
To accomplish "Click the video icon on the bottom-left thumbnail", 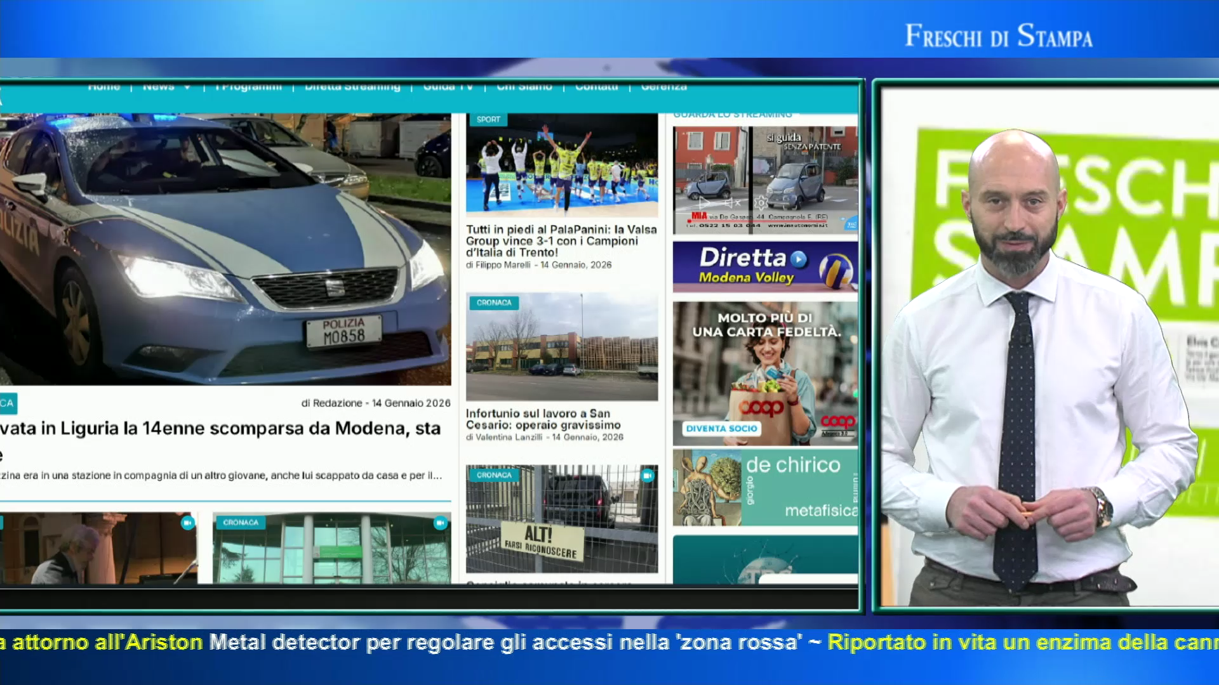I will point(187,523).
